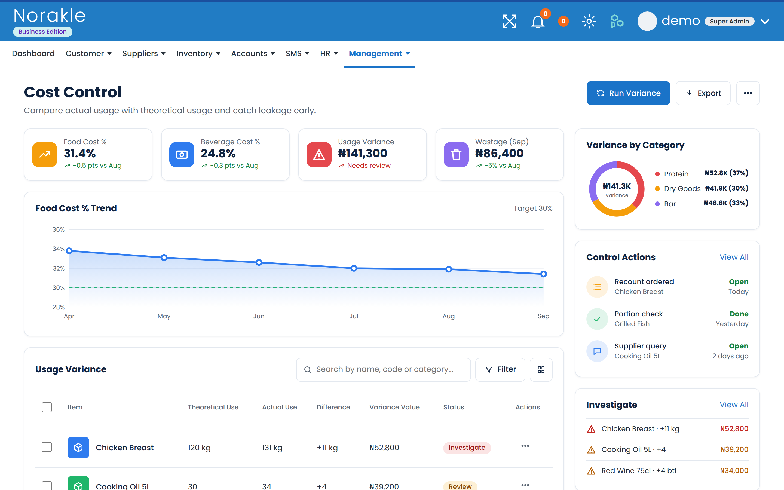Switch theme using the sun icon
This screenshot has height=490, width=784.
pyautogui.click(x=589, y=22)
